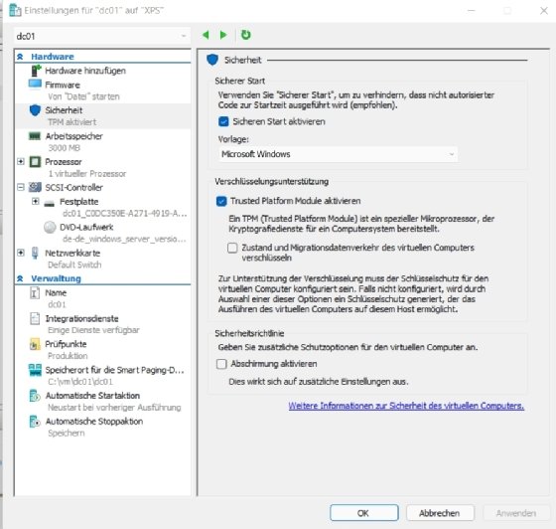The height and width of the screenshot is (529, 556).
Task: Click the Abbrechen button
Action: coord(440,513)
